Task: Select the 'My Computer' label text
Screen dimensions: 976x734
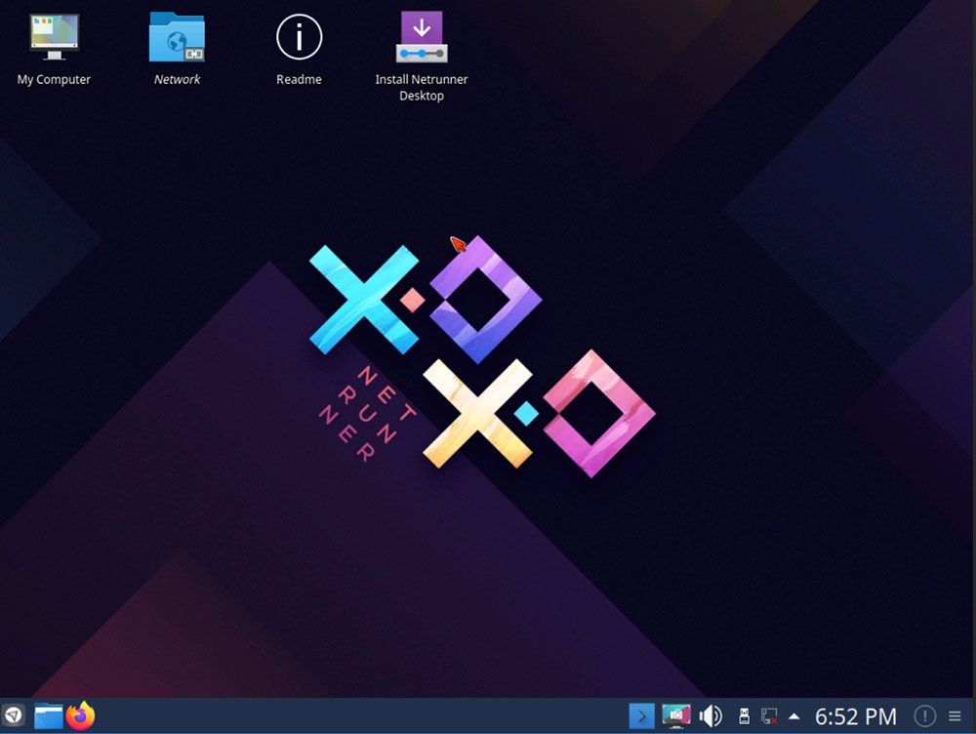Action: pos(54,80)
